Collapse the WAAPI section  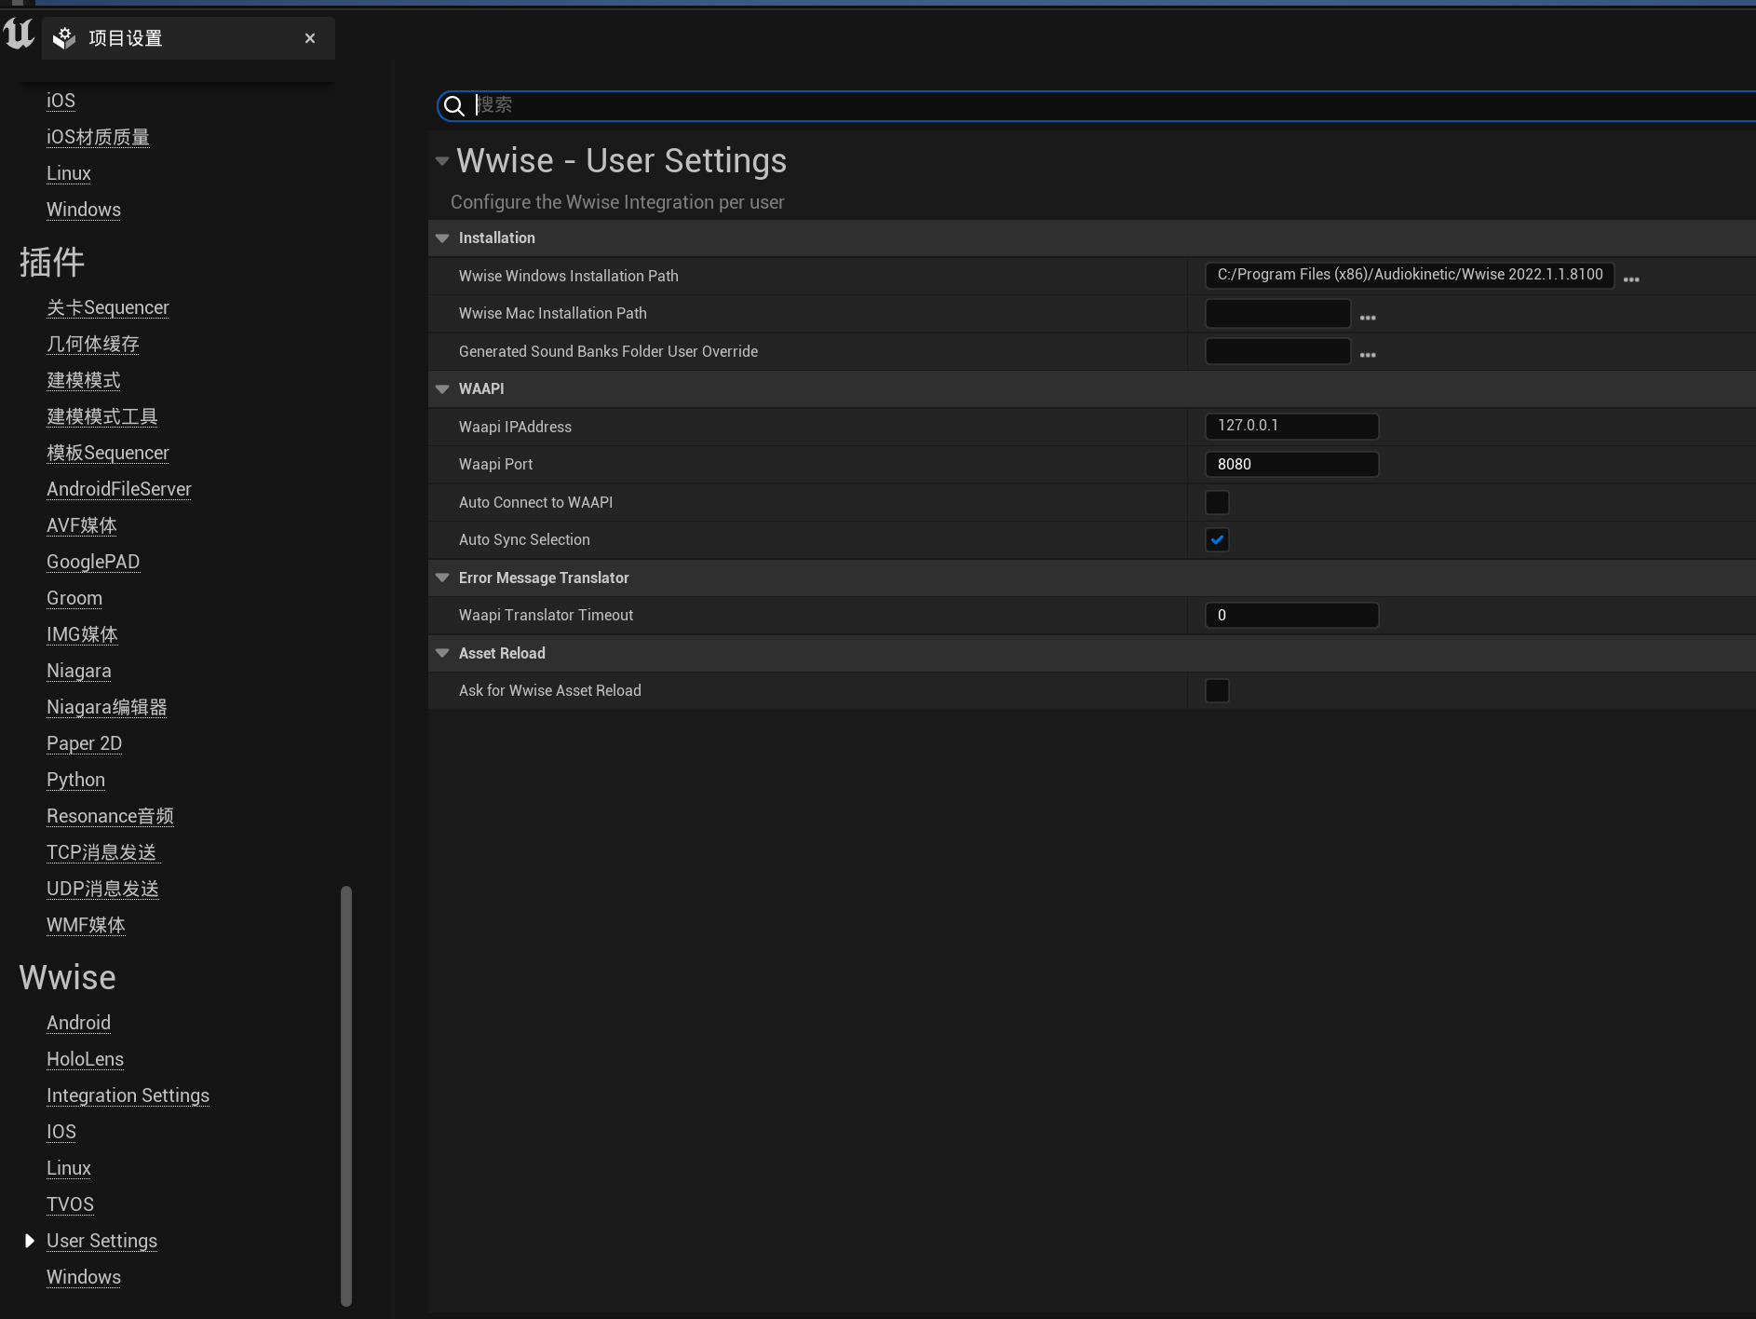pos(442,388)
